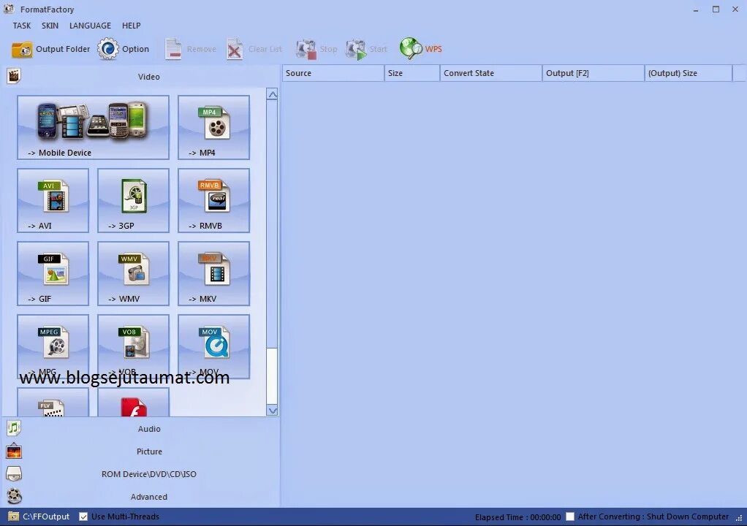Open the TASK menu
Viewport: 747px width, 526px height.
click(22, 26)
